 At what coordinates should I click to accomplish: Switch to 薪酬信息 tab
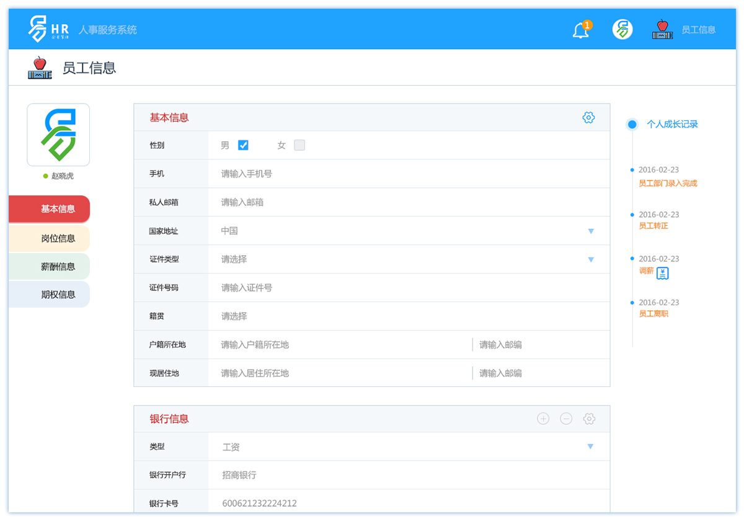(x=49, y=267)
